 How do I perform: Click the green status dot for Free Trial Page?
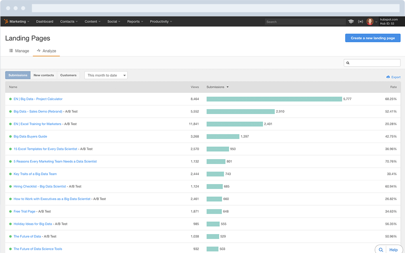coord(10,212)
